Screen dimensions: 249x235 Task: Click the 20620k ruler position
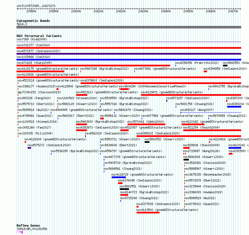(x=121, y=11)
